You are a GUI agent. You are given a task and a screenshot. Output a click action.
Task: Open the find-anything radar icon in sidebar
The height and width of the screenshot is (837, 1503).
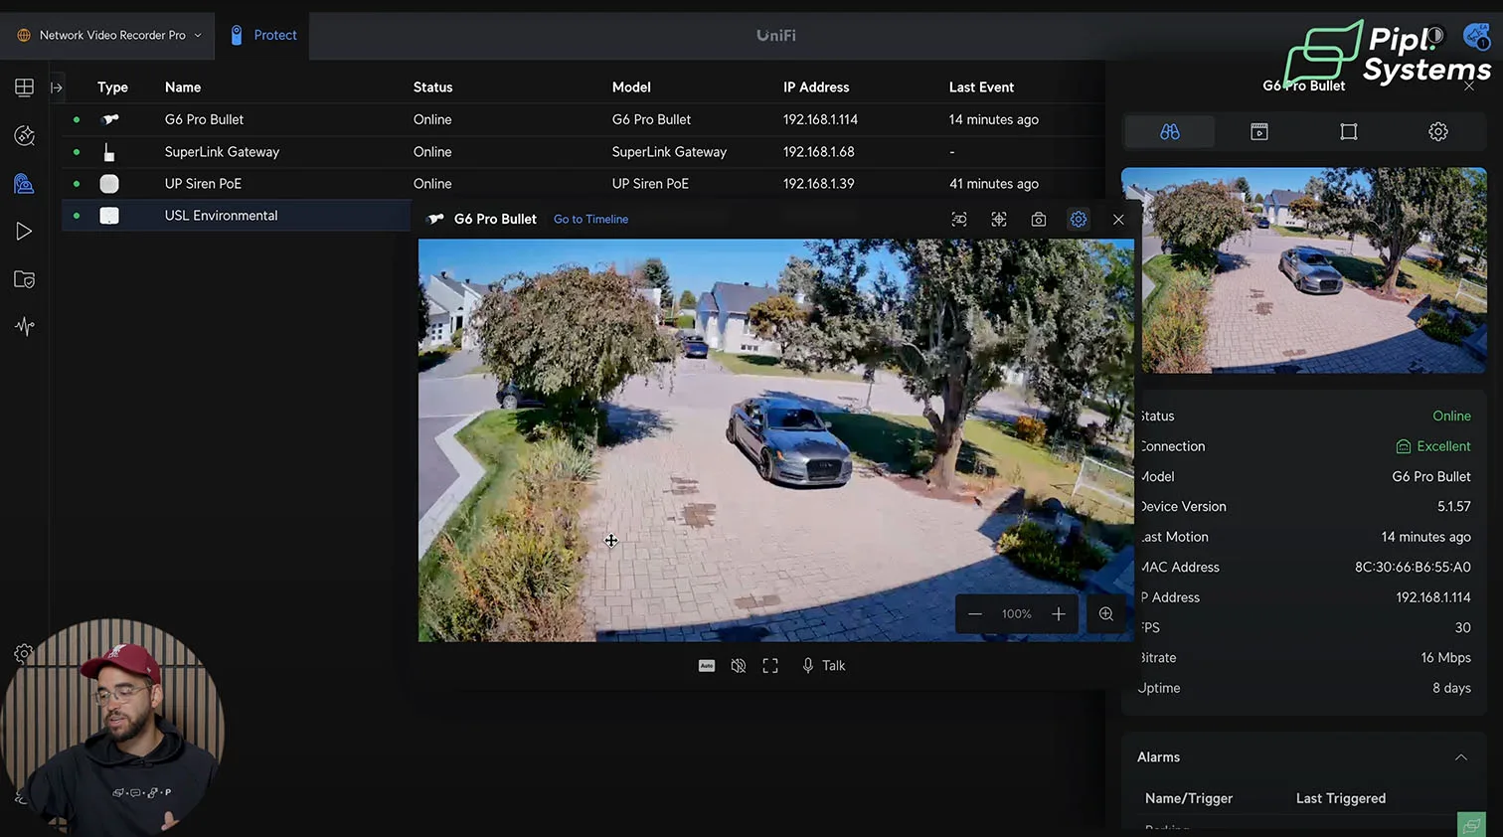(24, 135)
